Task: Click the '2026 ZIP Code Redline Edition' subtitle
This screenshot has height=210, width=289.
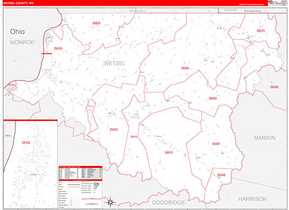Action: tap(251, 4)
